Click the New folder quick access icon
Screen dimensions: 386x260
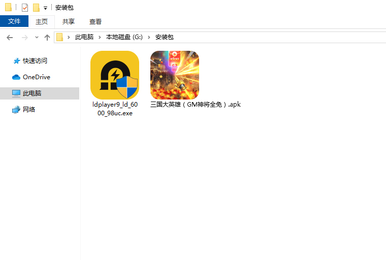pyautogui.click(x=36, y=8)
